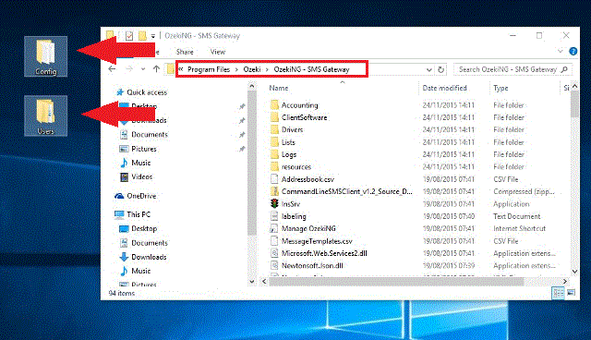Open the address bar history dropdown
The height and width of the screenshot is (340, 591).
(428, 69)
